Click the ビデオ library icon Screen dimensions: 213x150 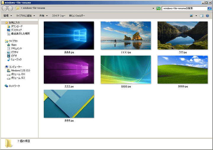coord(9,56)
